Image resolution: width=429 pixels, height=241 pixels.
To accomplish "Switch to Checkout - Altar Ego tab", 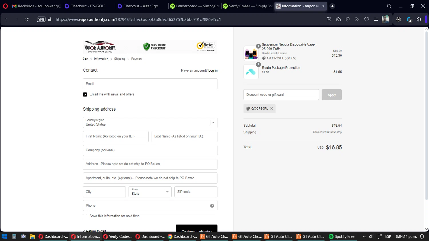I will 142,6.
